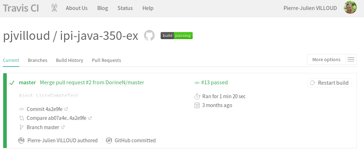The height and width of the screenshot is (159, 364).
Task: Open external link icon beside Compare range
Action: tap(90, 118)
